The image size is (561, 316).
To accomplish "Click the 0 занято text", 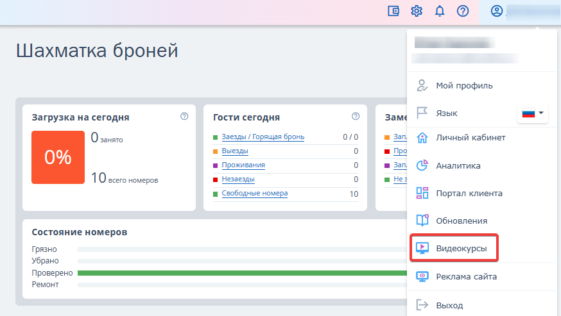I will click(107, 138).
